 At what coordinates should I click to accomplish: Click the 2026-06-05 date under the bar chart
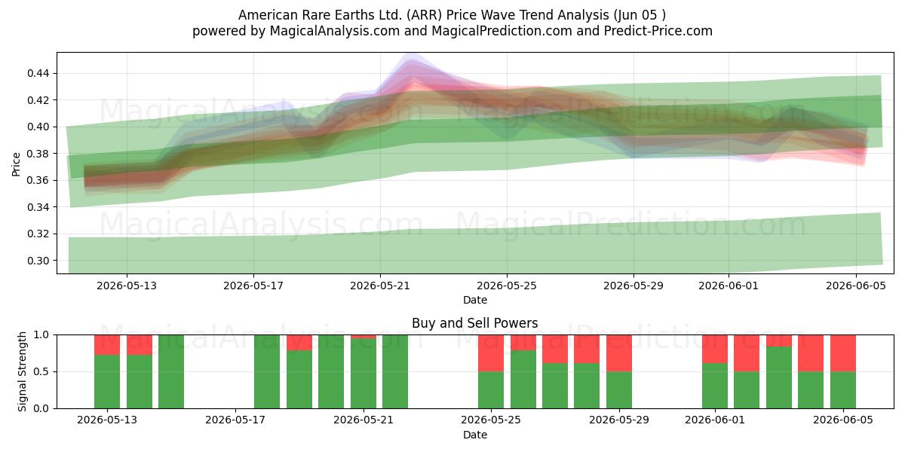click(x=843, y=420)
